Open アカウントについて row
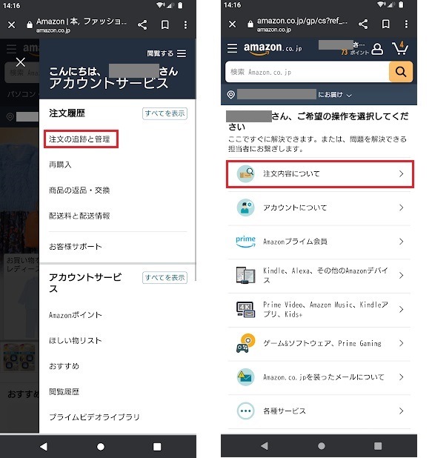The image size is (432, 458). 319,208
